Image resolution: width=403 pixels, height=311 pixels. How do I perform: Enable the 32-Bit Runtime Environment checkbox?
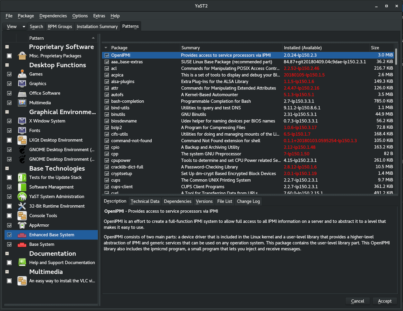click(x=9, y=206)
